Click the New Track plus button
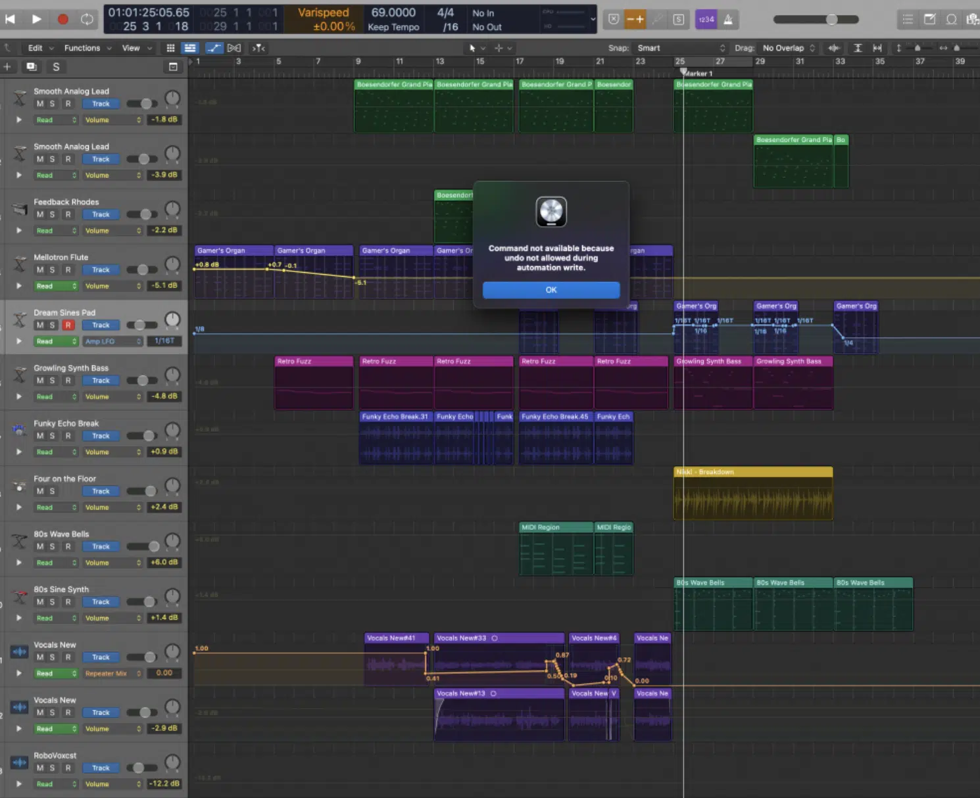This screenshot has width=980, height=798. tap(7, 66)
